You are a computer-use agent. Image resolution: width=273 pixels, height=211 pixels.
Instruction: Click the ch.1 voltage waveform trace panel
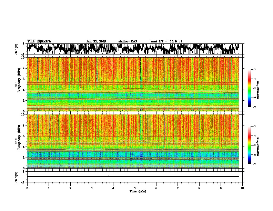point(135,49)
